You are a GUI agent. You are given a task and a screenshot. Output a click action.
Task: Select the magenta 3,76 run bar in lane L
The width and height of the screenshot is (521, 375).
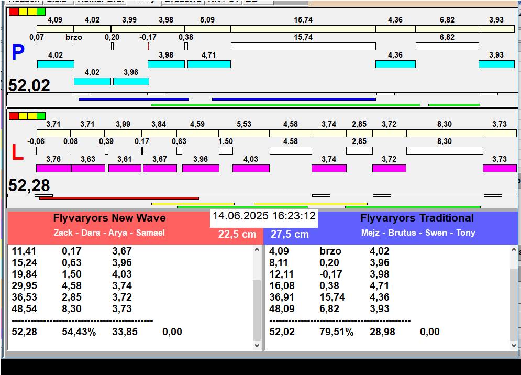pyautogui.click(x=53, y=168)
